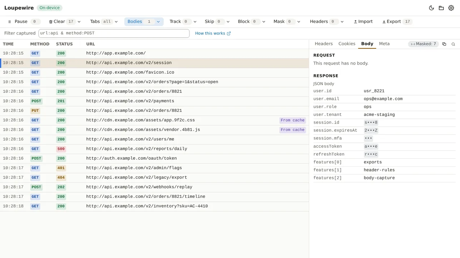Open the Skip rules dropdown
460x258 pixels.
(x=228, y=21)
